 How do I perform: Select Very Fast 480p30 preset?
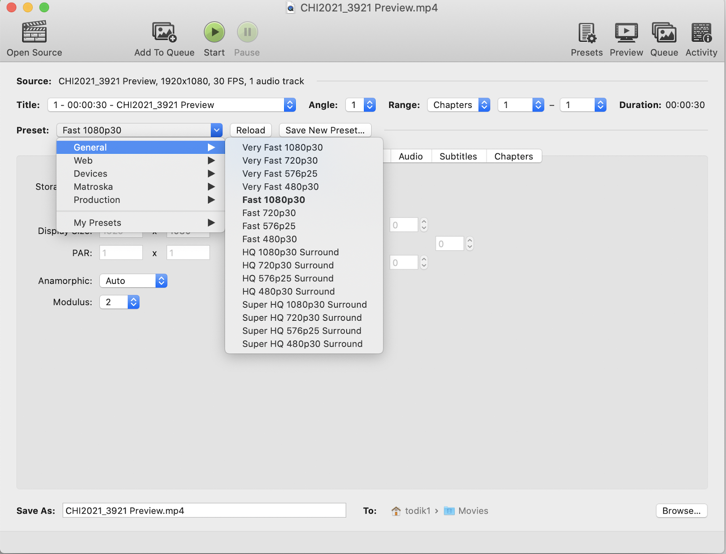(304, 187)
